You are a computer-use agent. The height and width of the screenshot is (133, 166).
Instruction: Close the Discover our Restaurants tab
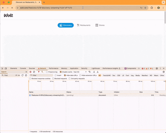click(x=39, y=2)
